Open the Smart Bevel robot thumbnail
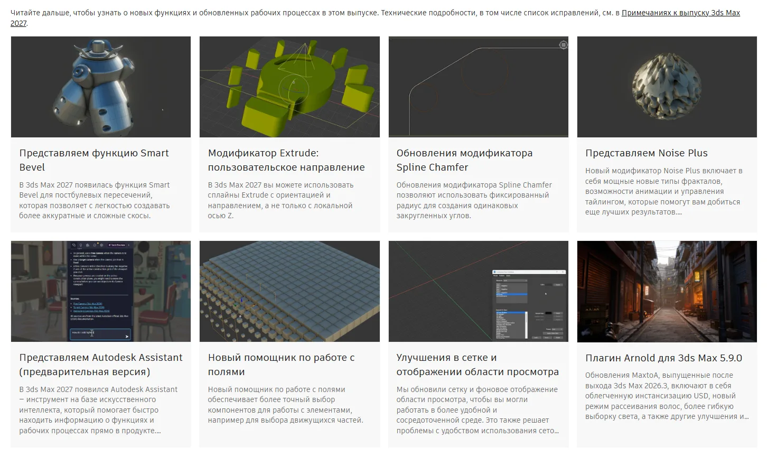 [x=101, y=87]
